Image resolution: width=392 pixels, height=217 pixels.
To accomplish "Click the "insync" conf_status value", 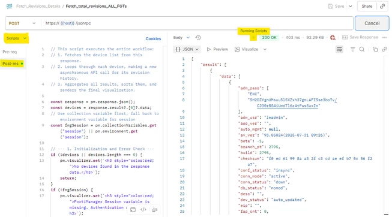I will (283, 170).
